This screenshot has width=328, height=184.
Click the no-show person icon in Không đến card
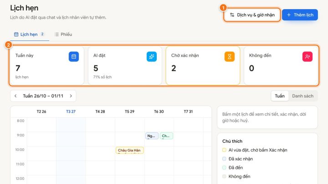click(307, 56)
